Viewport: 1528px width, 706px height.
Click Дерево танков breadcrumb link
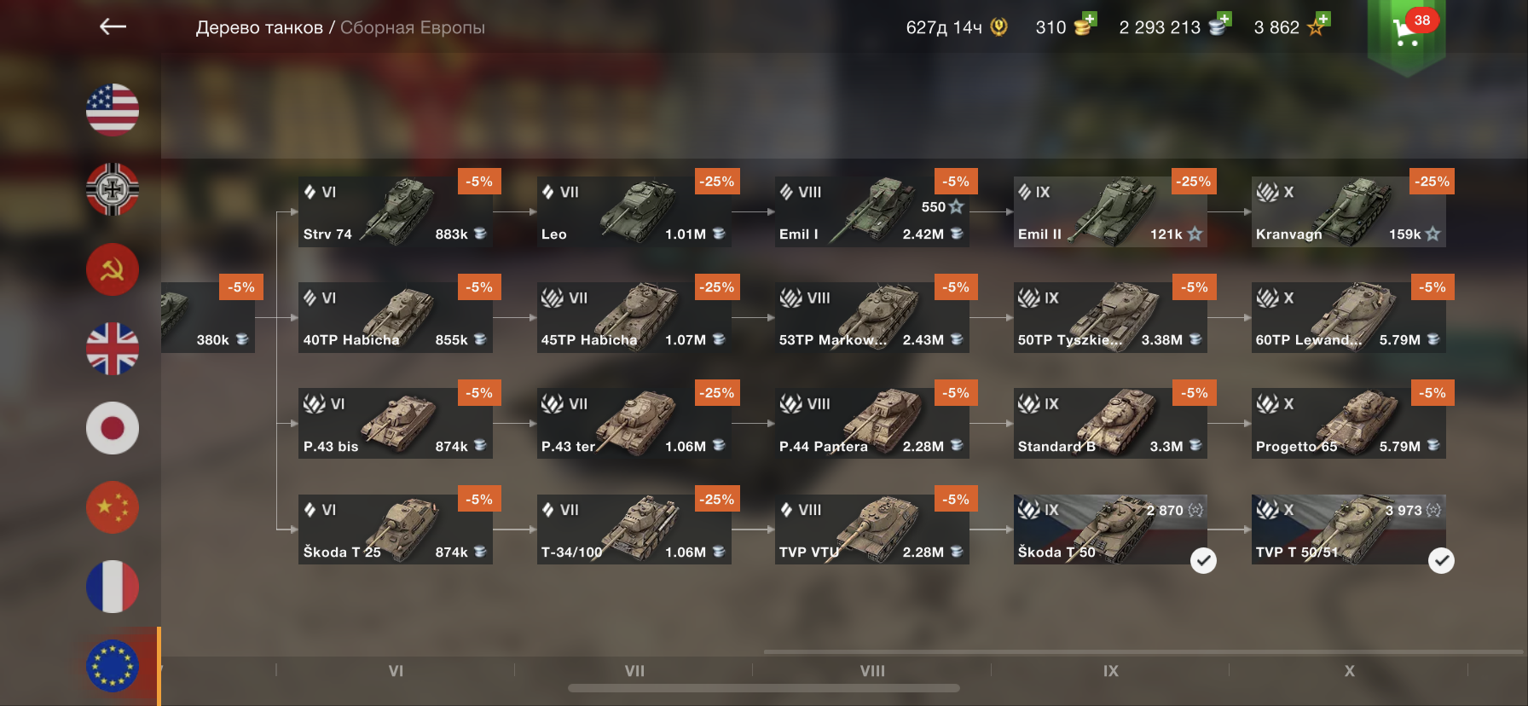coord(259,27)
